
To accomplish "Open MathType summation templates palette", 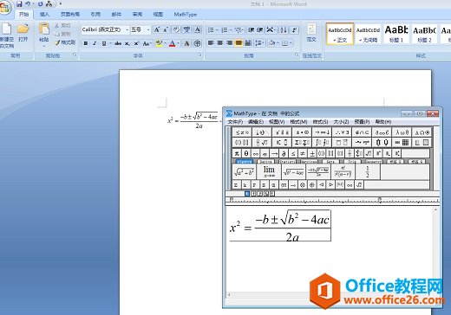I will pos(303,142).
